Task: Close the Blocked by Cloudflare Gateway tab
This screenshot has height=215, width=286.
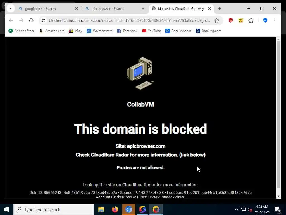Action: click(x=209, y=8)
